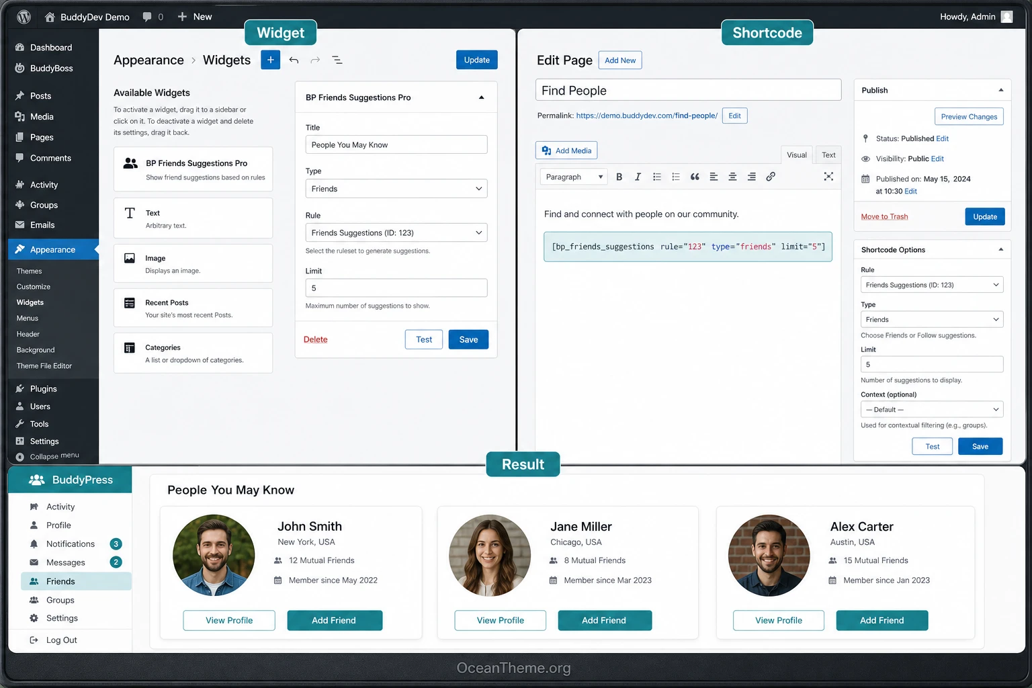Toggle distraction-free fullscreen editor mode
This screenshot has width=1032, height=688.
[x=828, y=176]
